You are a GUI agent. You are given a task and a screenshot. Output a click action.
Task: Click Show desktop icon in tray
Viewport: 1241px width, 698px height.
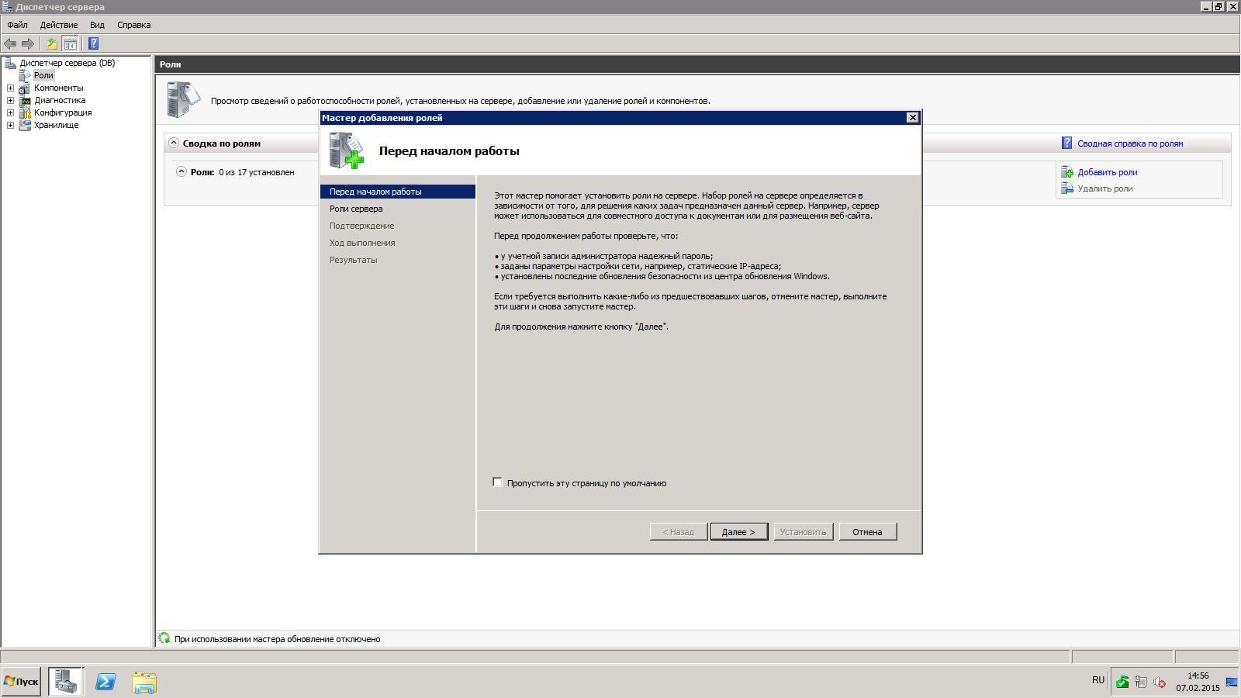[x=1232, y=682]
